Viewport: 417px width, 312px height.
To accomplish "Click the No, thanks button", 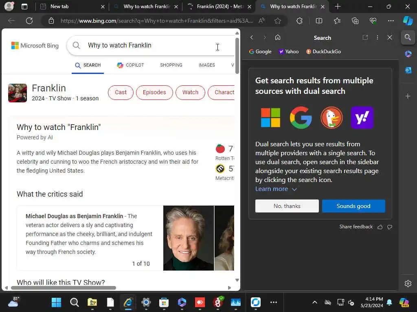I will click(x=287, y=206).
